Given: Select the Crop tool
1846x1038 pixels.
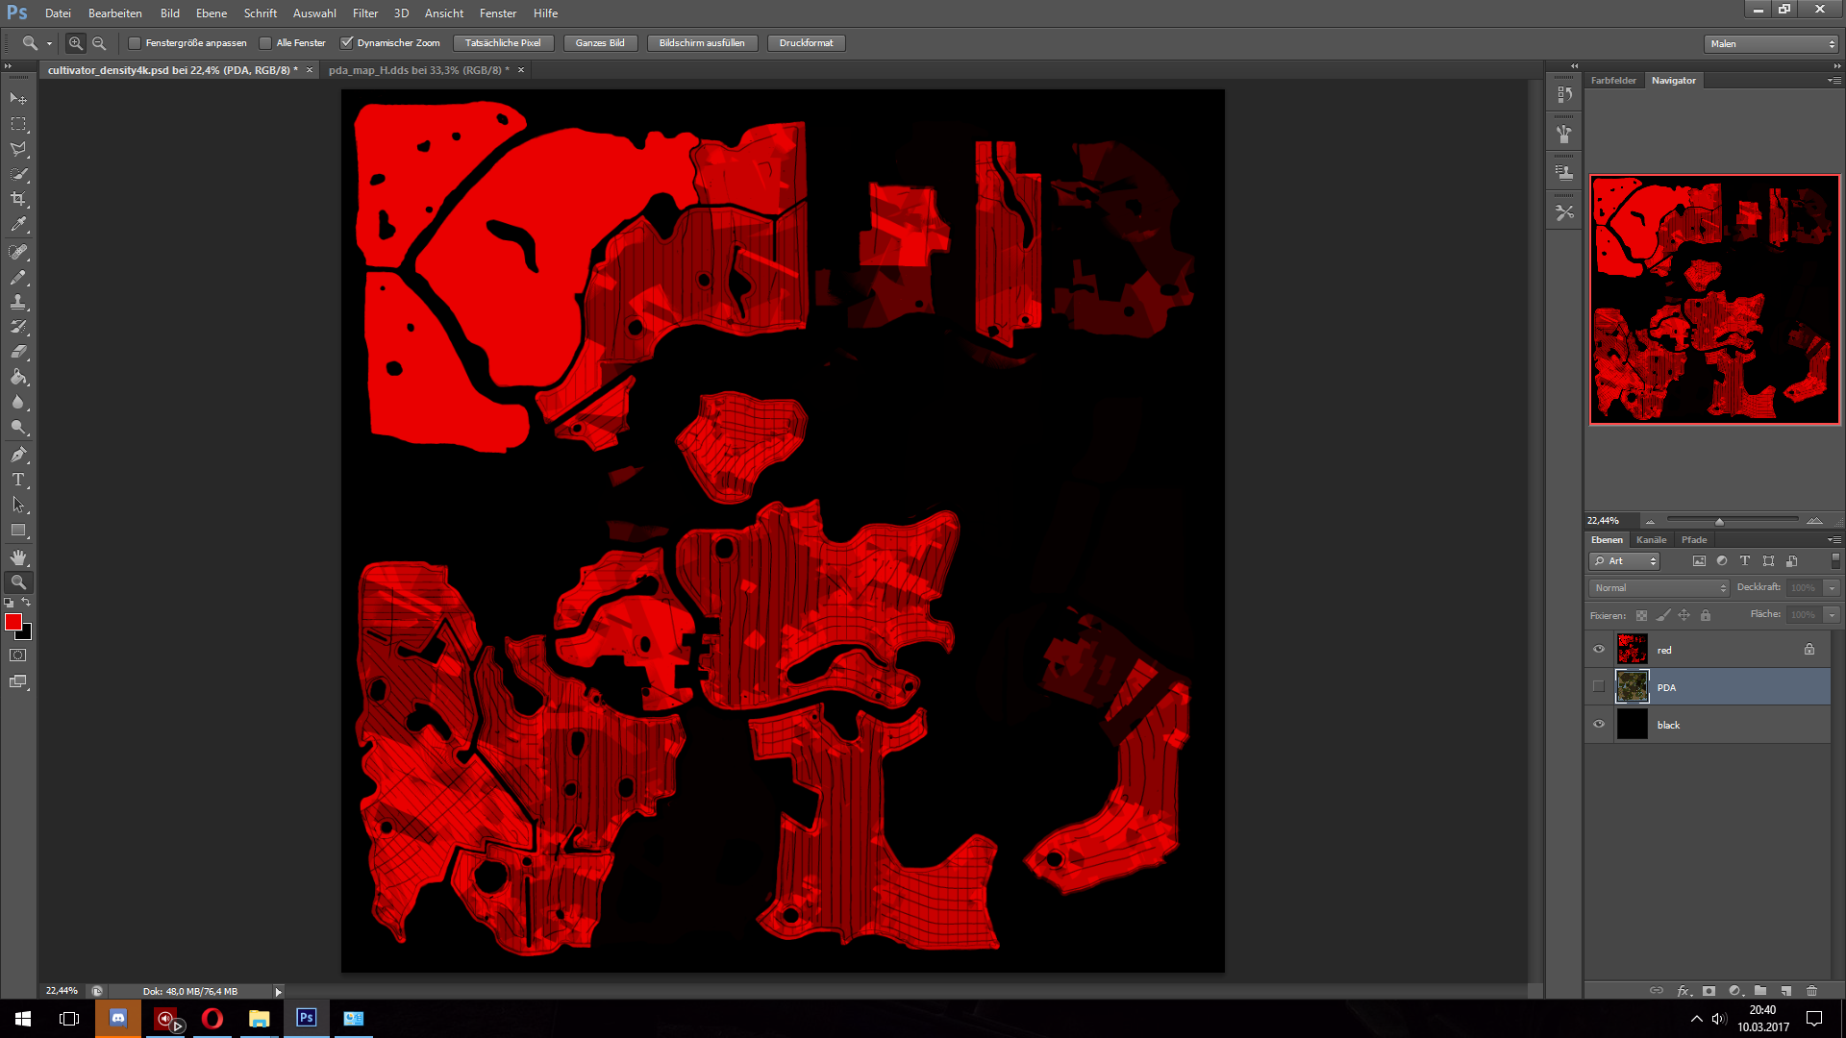Looking at the screenshot, I should 18,199.
